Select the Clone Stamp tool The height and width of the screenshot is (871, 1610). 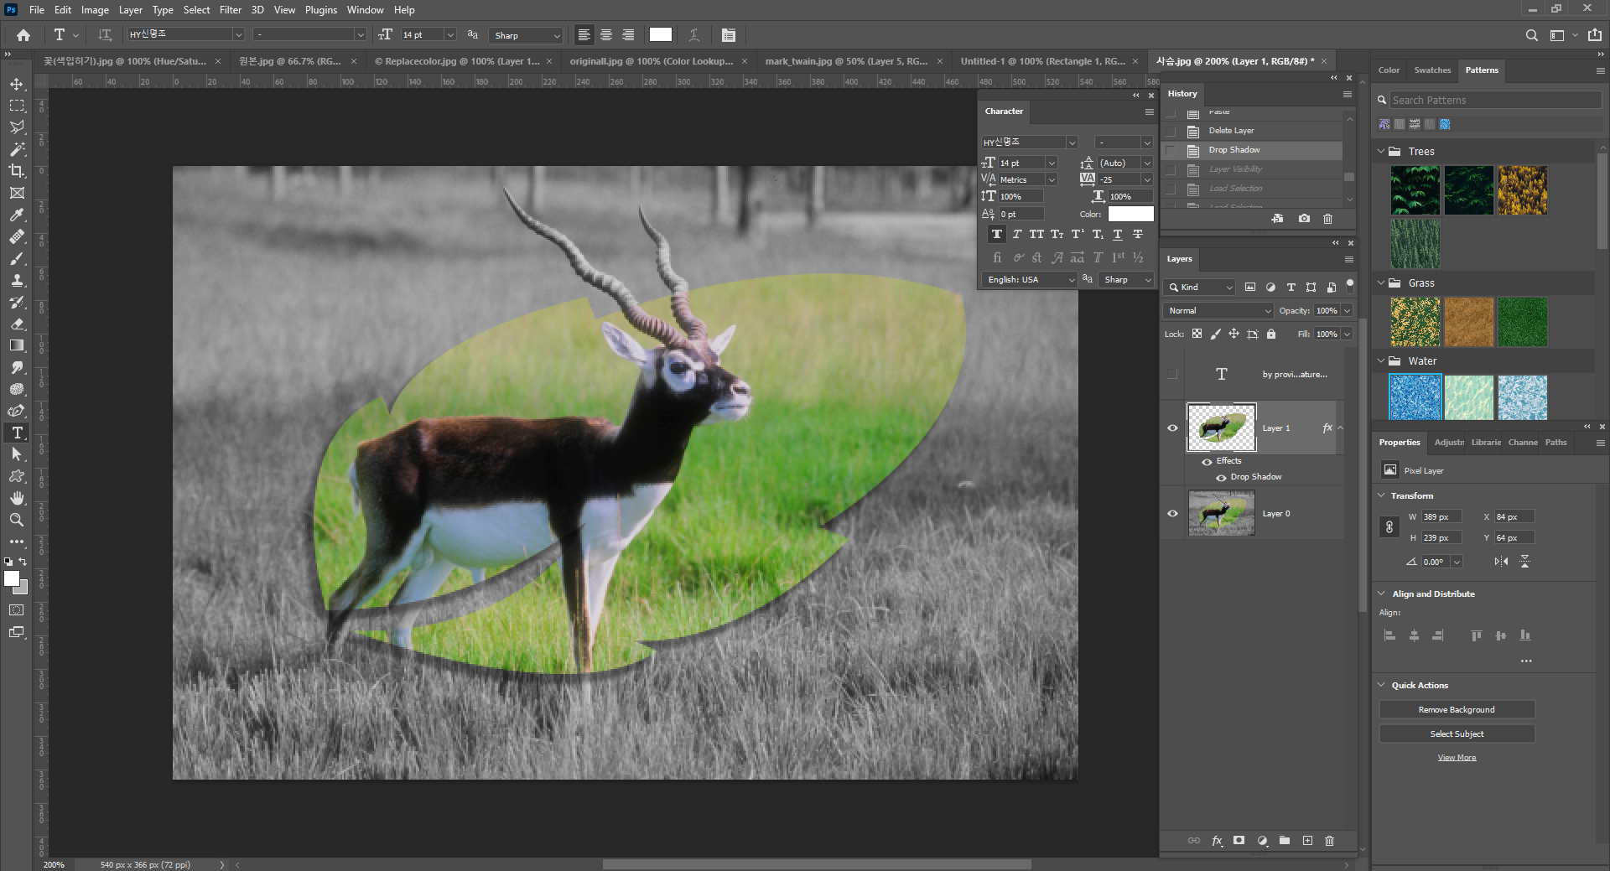[17, 280]
